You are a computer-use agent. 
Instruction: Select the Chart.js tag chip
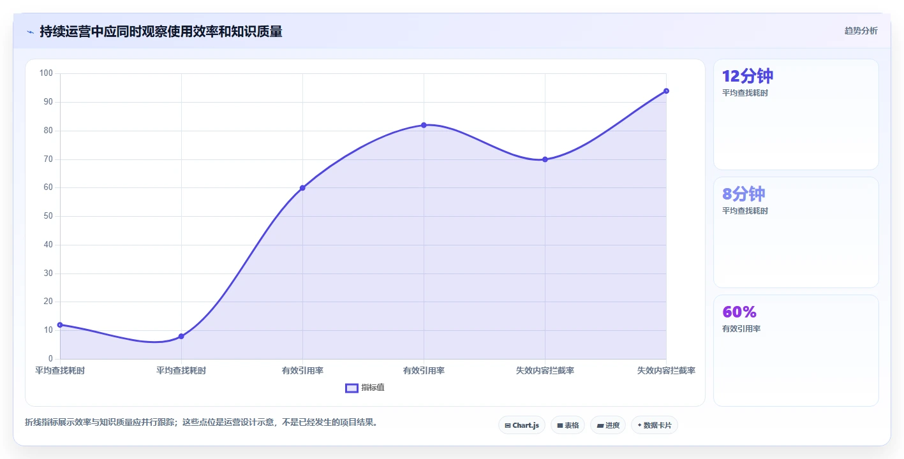(x=521, y=425)
